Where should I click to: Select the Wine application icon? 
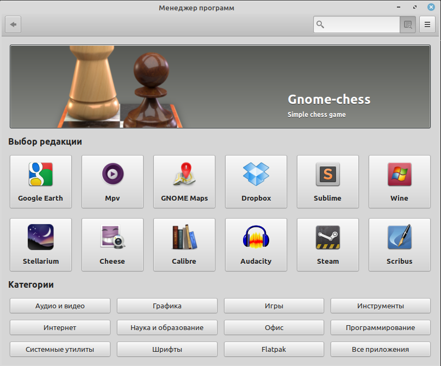pyautogui.click(x=399, y=175)
